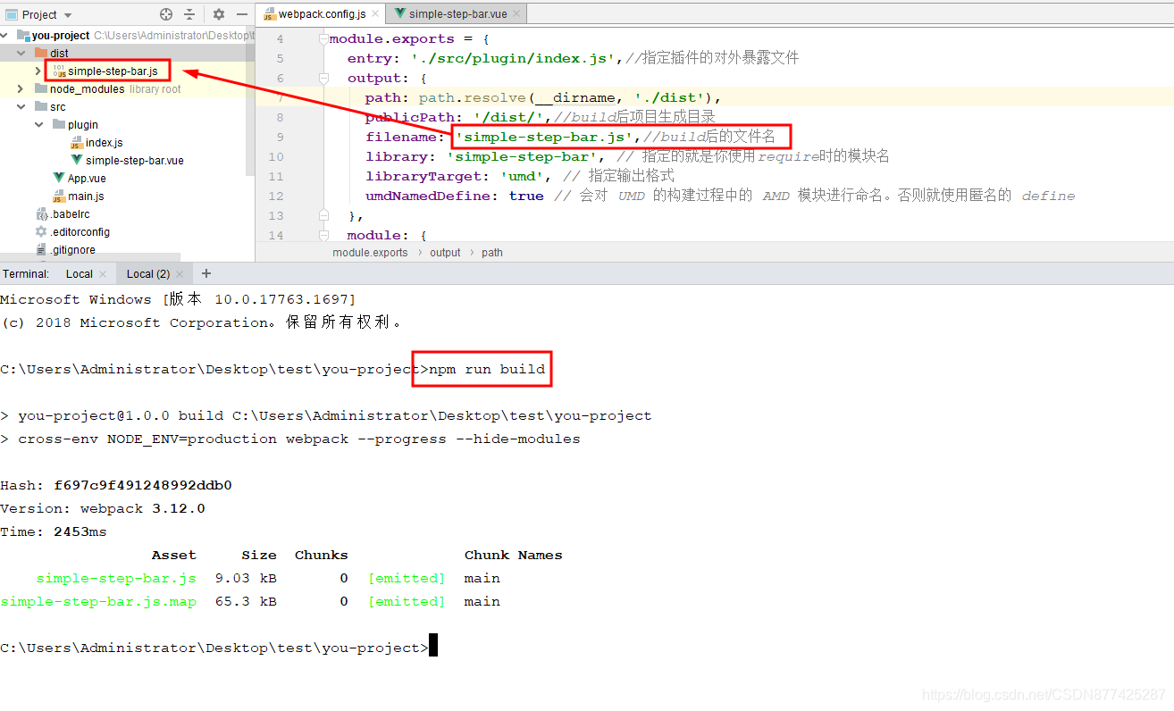The width and height of the screenshot is (1174, 711).
Task: Add a new terminal session
Action: click(206, 273)
